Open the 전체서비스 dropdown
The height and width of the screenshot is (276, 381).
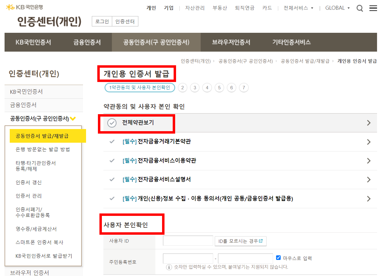[298, 8]
